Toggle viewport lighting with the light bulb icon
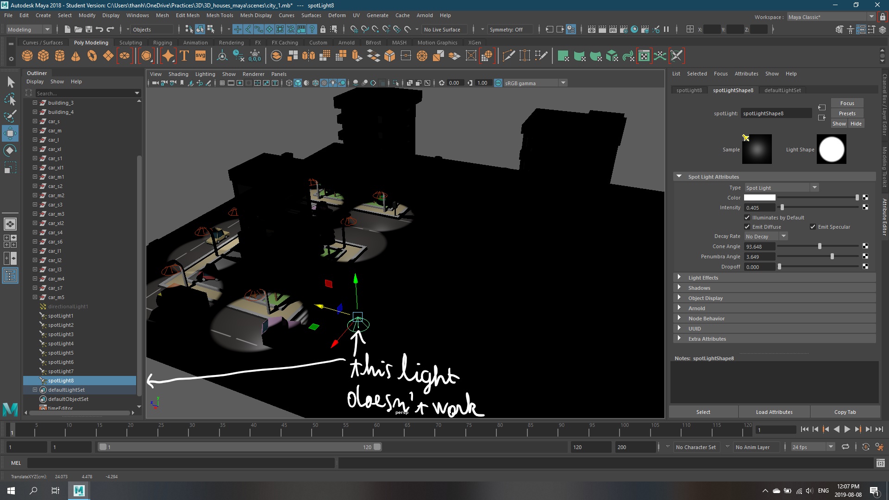Image resolution: width=889 pixels, height=500 pixels. 333,83
